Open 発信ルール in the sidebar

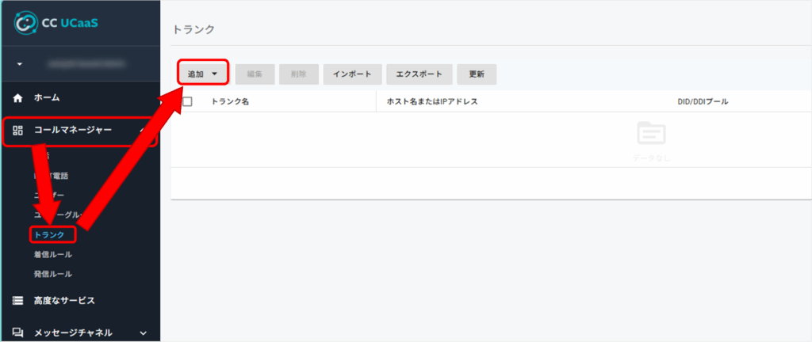[52, 274]
